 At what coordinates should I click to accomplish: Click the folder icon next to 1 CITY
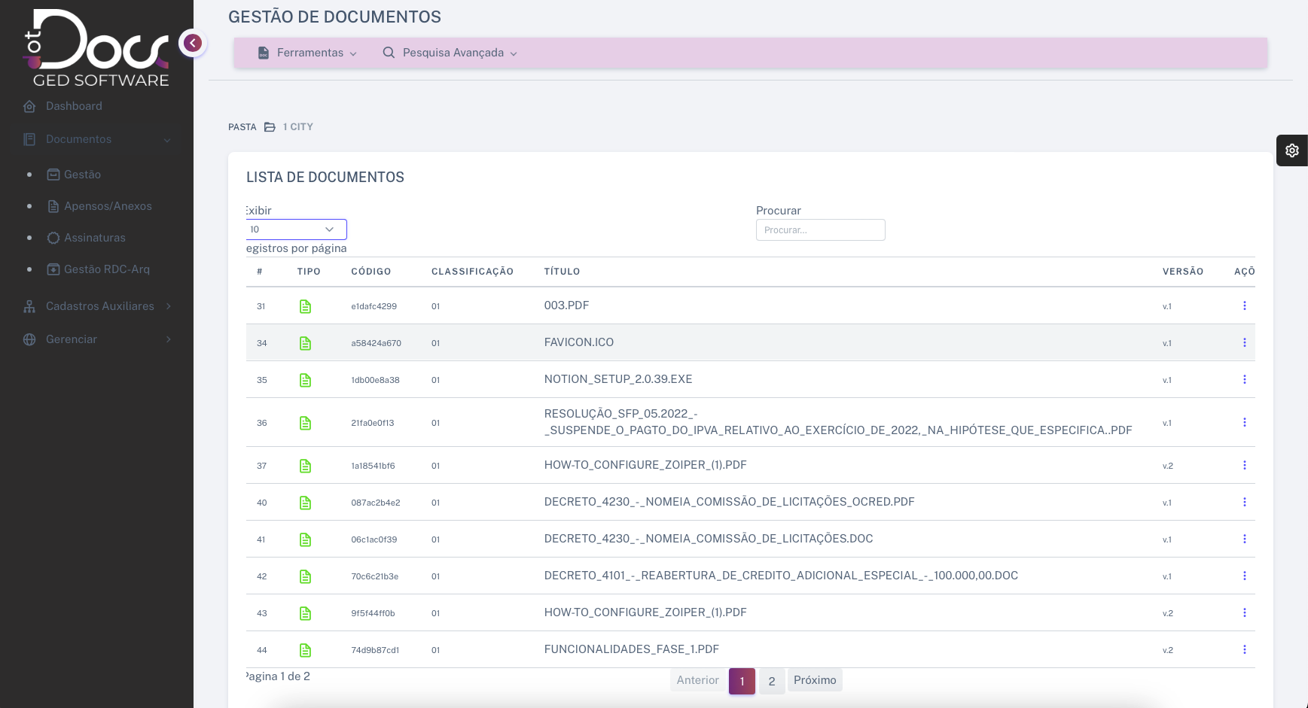270,127
